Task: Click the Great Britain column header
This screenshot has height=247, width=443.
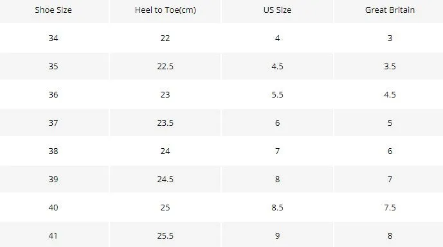Action: click(x=390, y=10)
